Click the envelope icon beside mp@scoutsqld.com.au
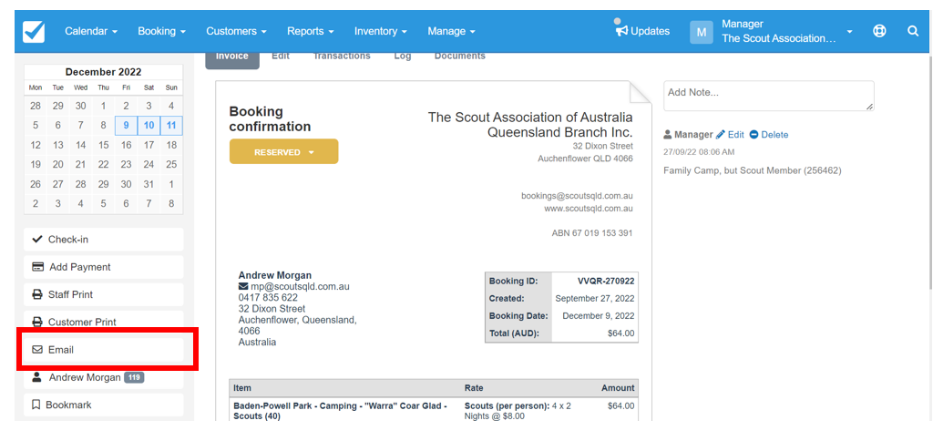The image size is (933, 441). click(x=243, y=286)
